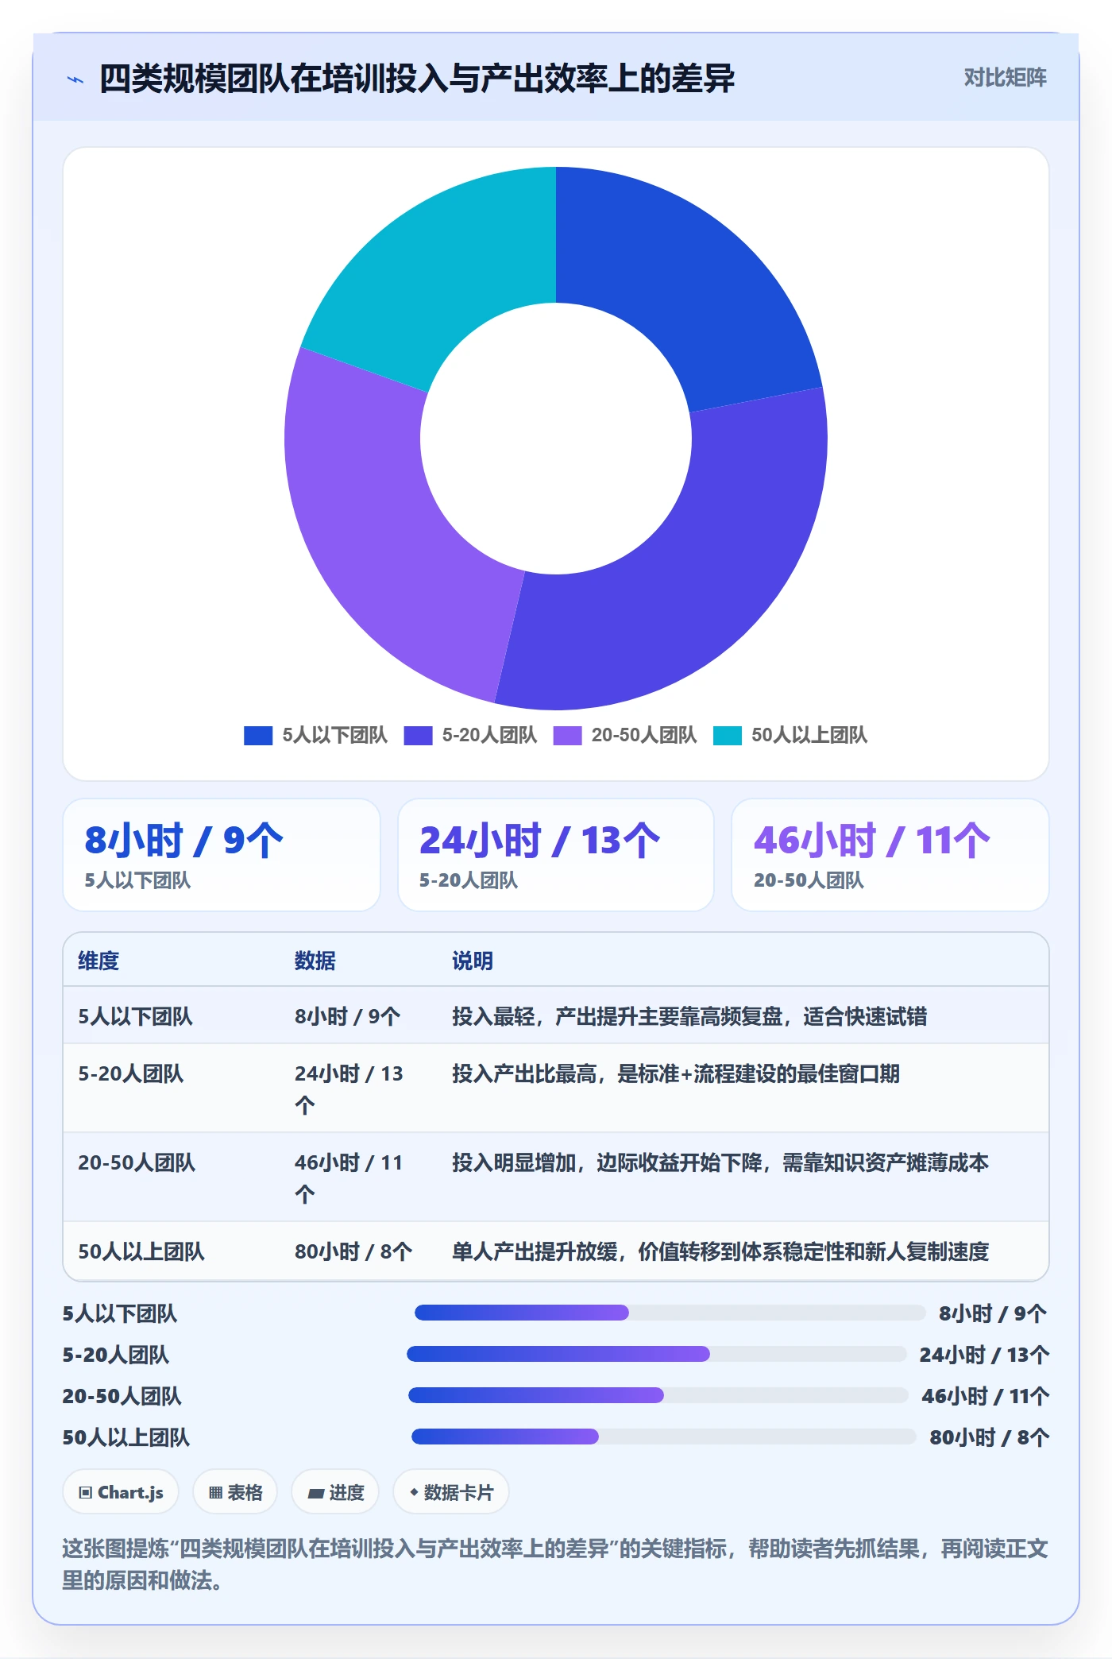Click table value 80小时 / 8个

pyautogui.click(x=353, y=1251)
